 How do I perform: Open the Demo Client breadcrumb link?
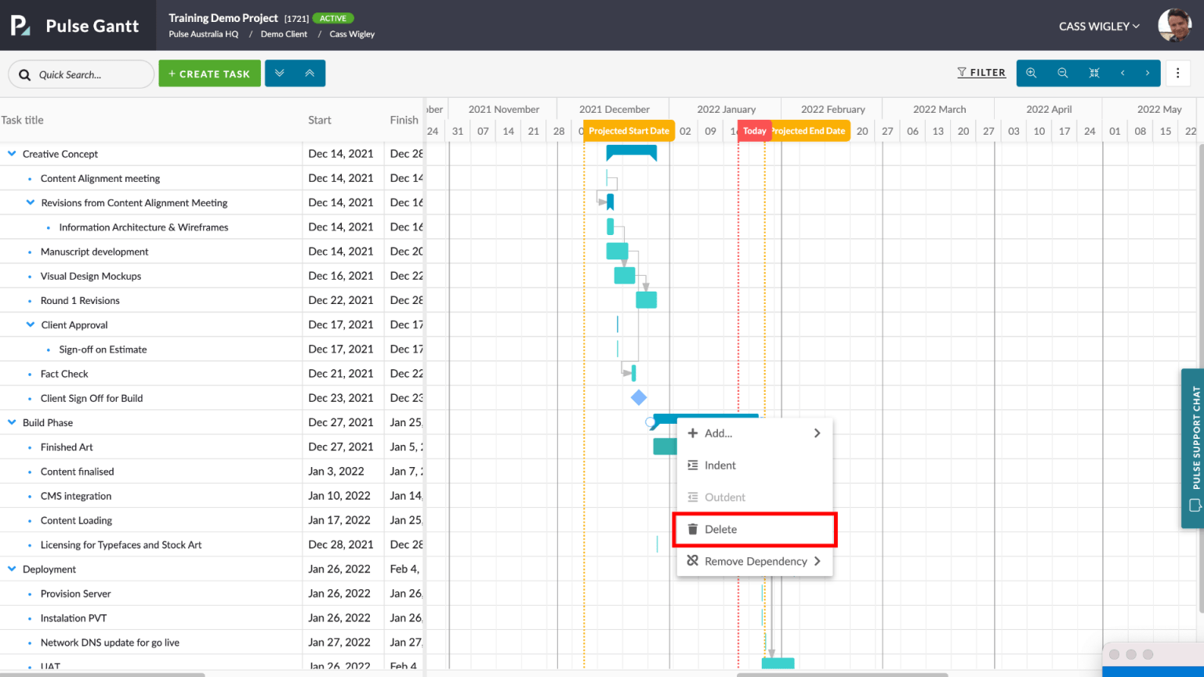point(284,34)
